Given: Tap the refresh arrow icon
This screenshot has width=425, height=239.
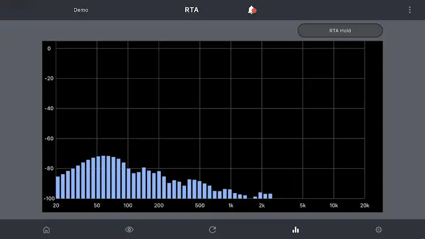Looking at the screenshot, I should [x=212, y=230].
